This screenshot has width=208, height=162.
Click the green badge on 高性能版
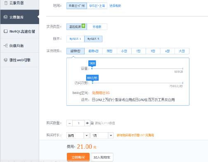click(83, 26)
